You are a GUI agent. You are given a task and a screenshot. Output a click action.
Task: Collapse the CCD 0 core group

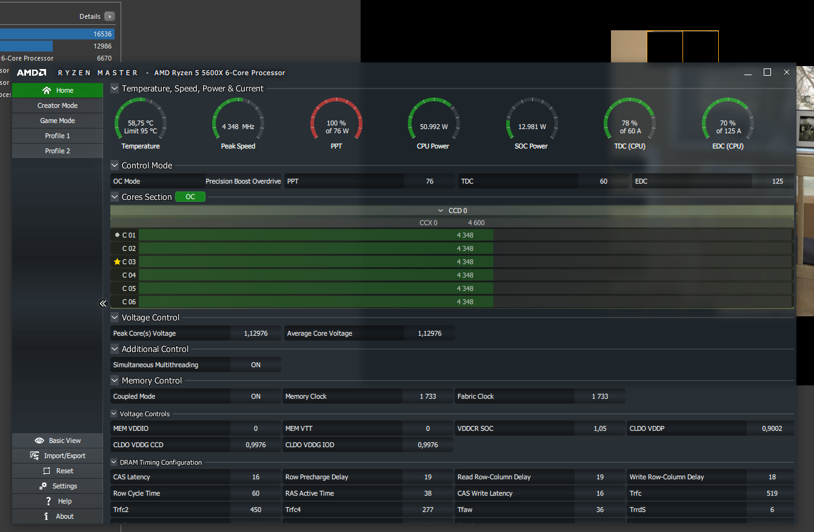pos(441,211)
